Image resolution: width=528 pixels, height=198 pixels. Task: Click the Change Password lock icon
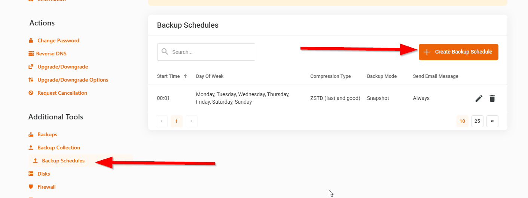31,40
